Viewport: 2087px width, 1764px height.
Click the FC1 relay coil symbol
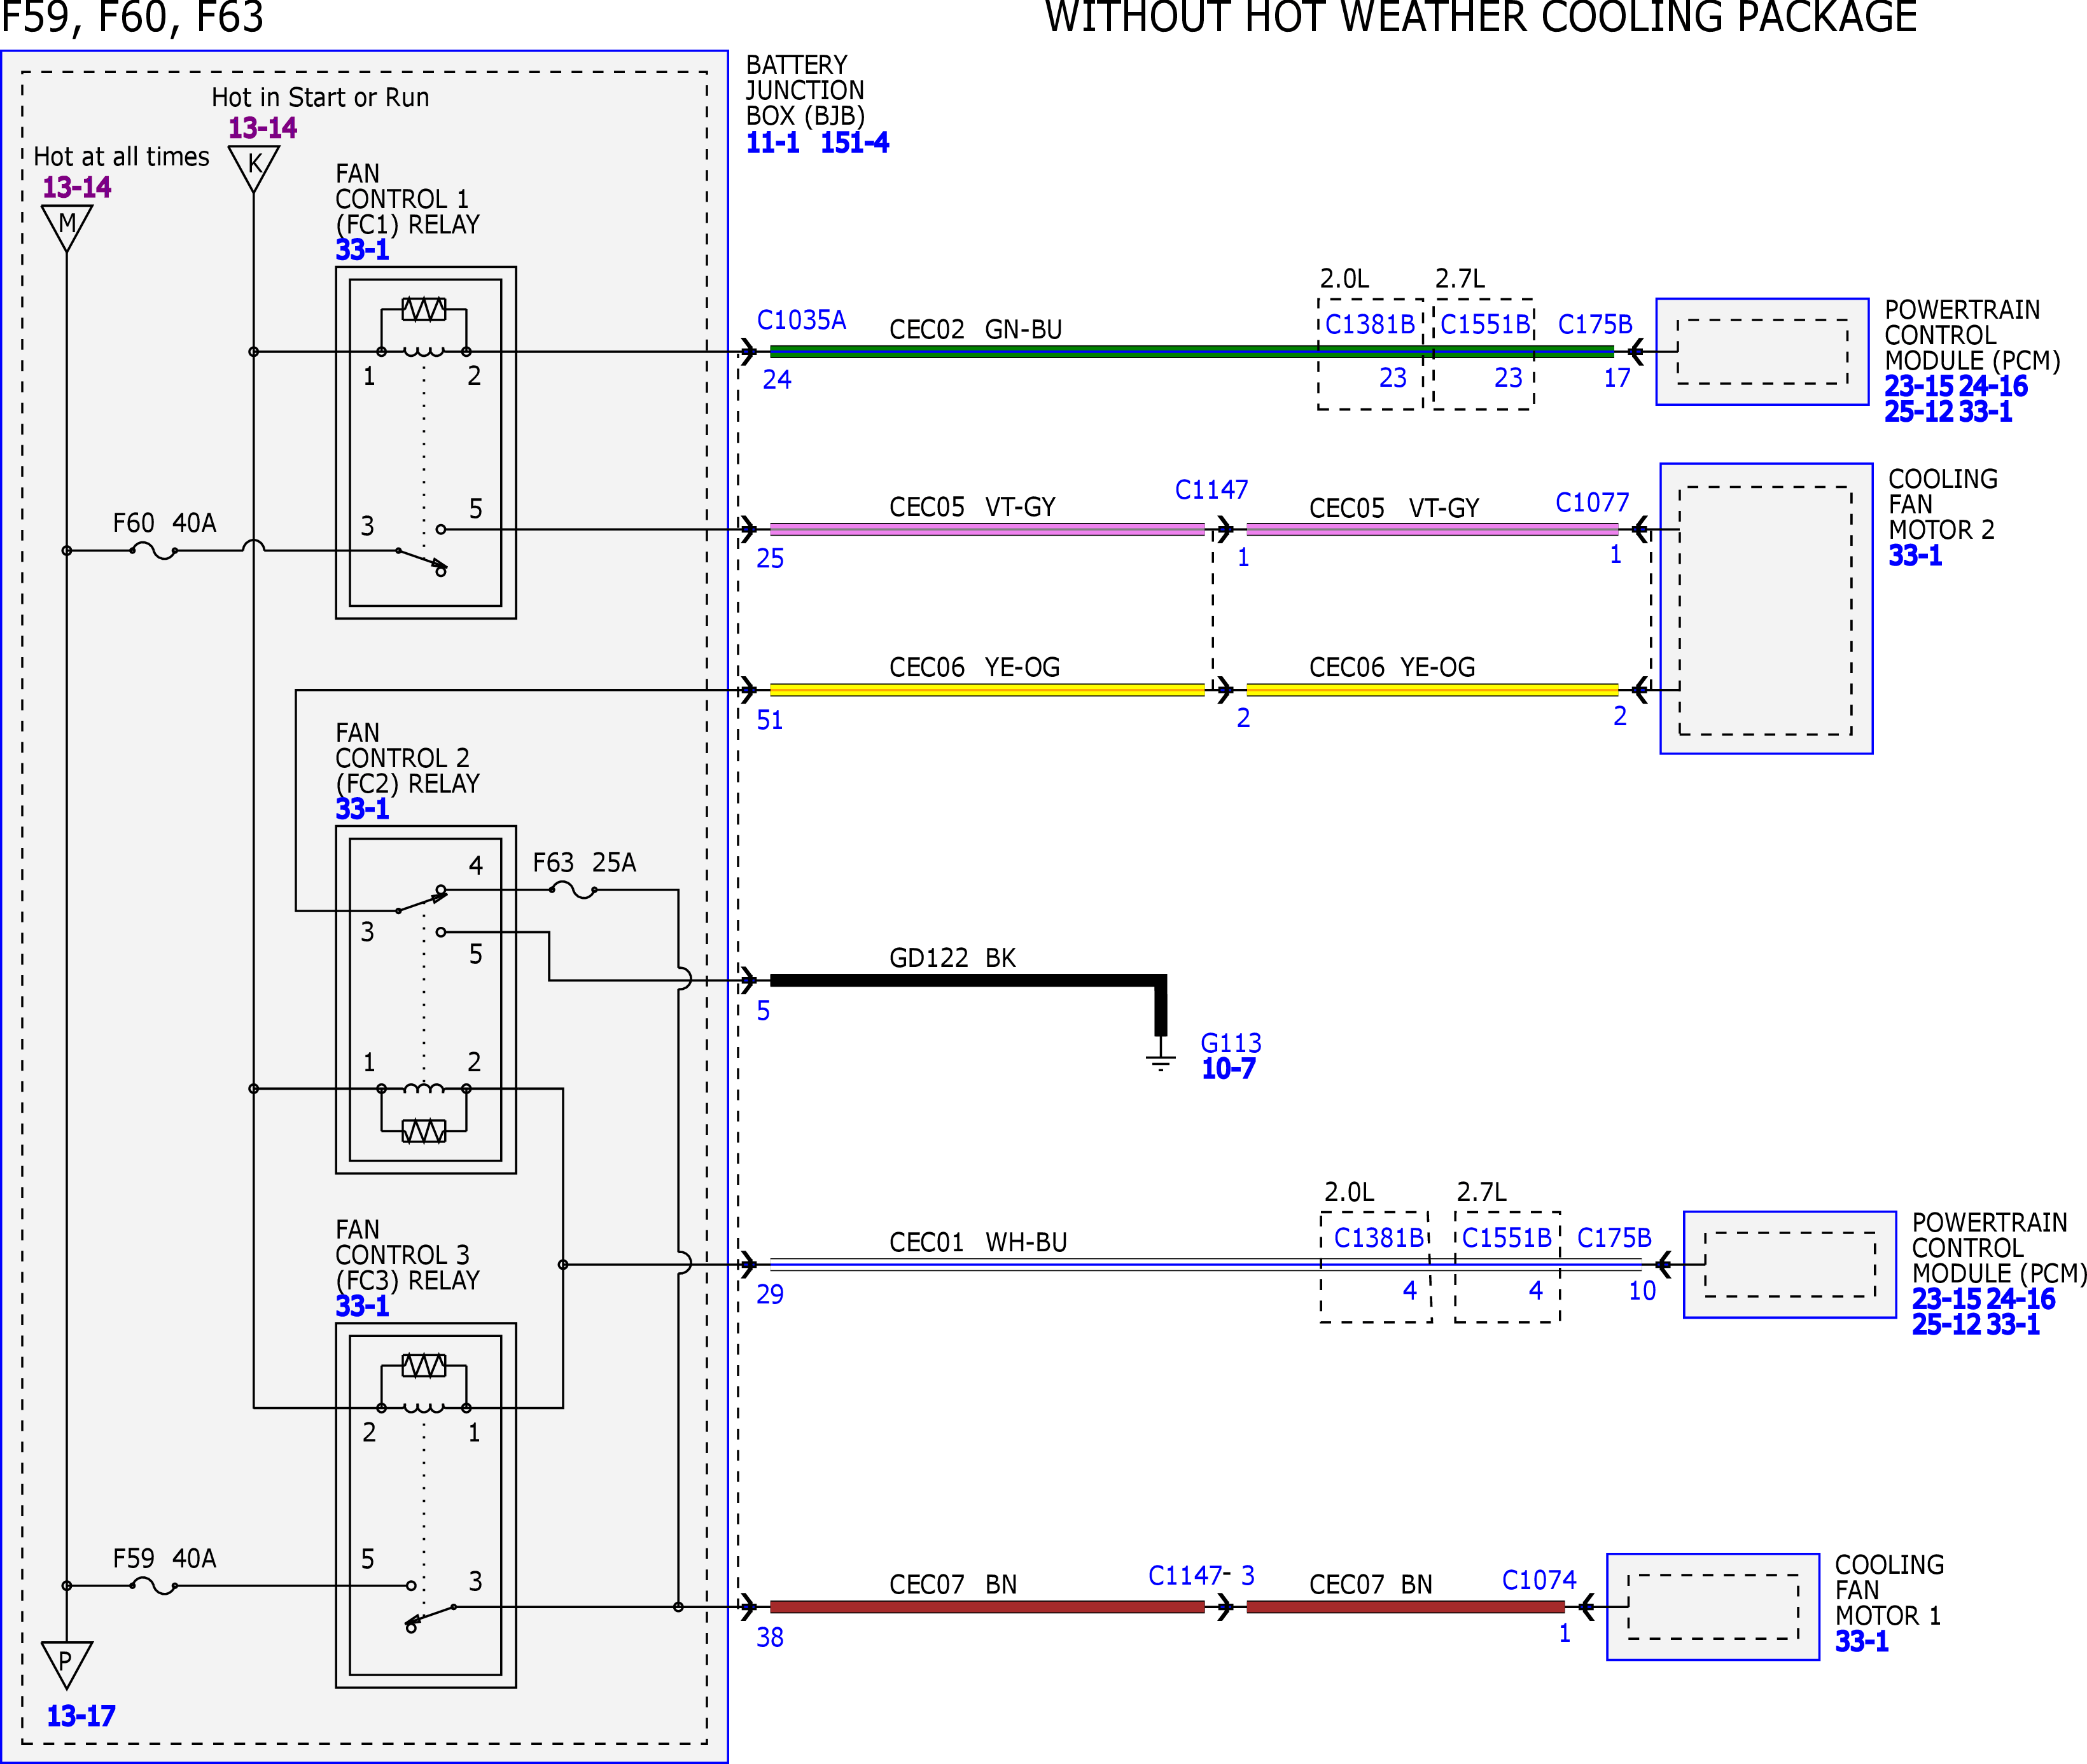click(x=424, y=351)
